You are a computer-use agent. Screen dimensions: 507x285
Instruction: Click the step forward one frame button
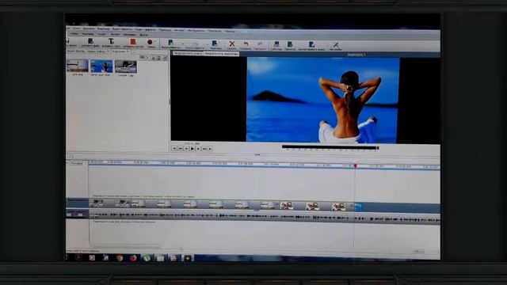(198, 149)
